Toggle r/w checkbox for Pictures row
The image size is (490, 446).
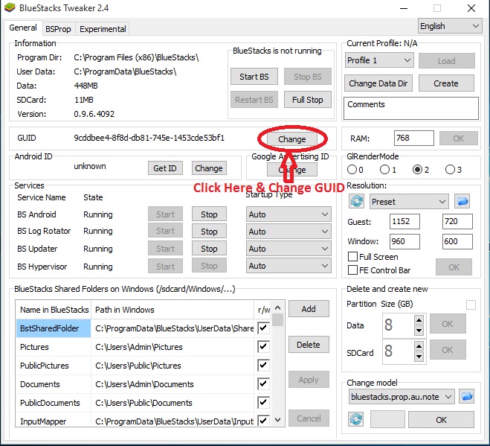(x=263, y=346)
